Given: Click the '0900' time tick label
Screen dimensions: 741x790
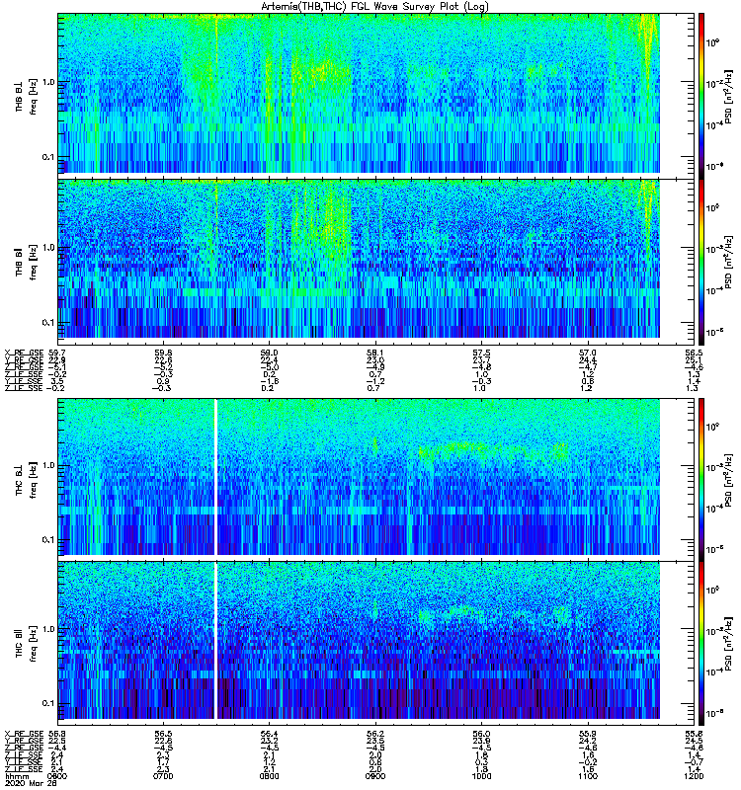Looking at the screenshot, I should (375, 776).
